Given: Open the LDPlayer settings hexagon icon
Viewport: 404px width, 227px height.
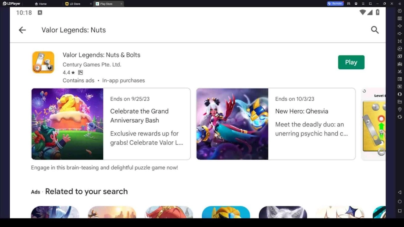Looking at the screenshot, I should tap(400, 11).
